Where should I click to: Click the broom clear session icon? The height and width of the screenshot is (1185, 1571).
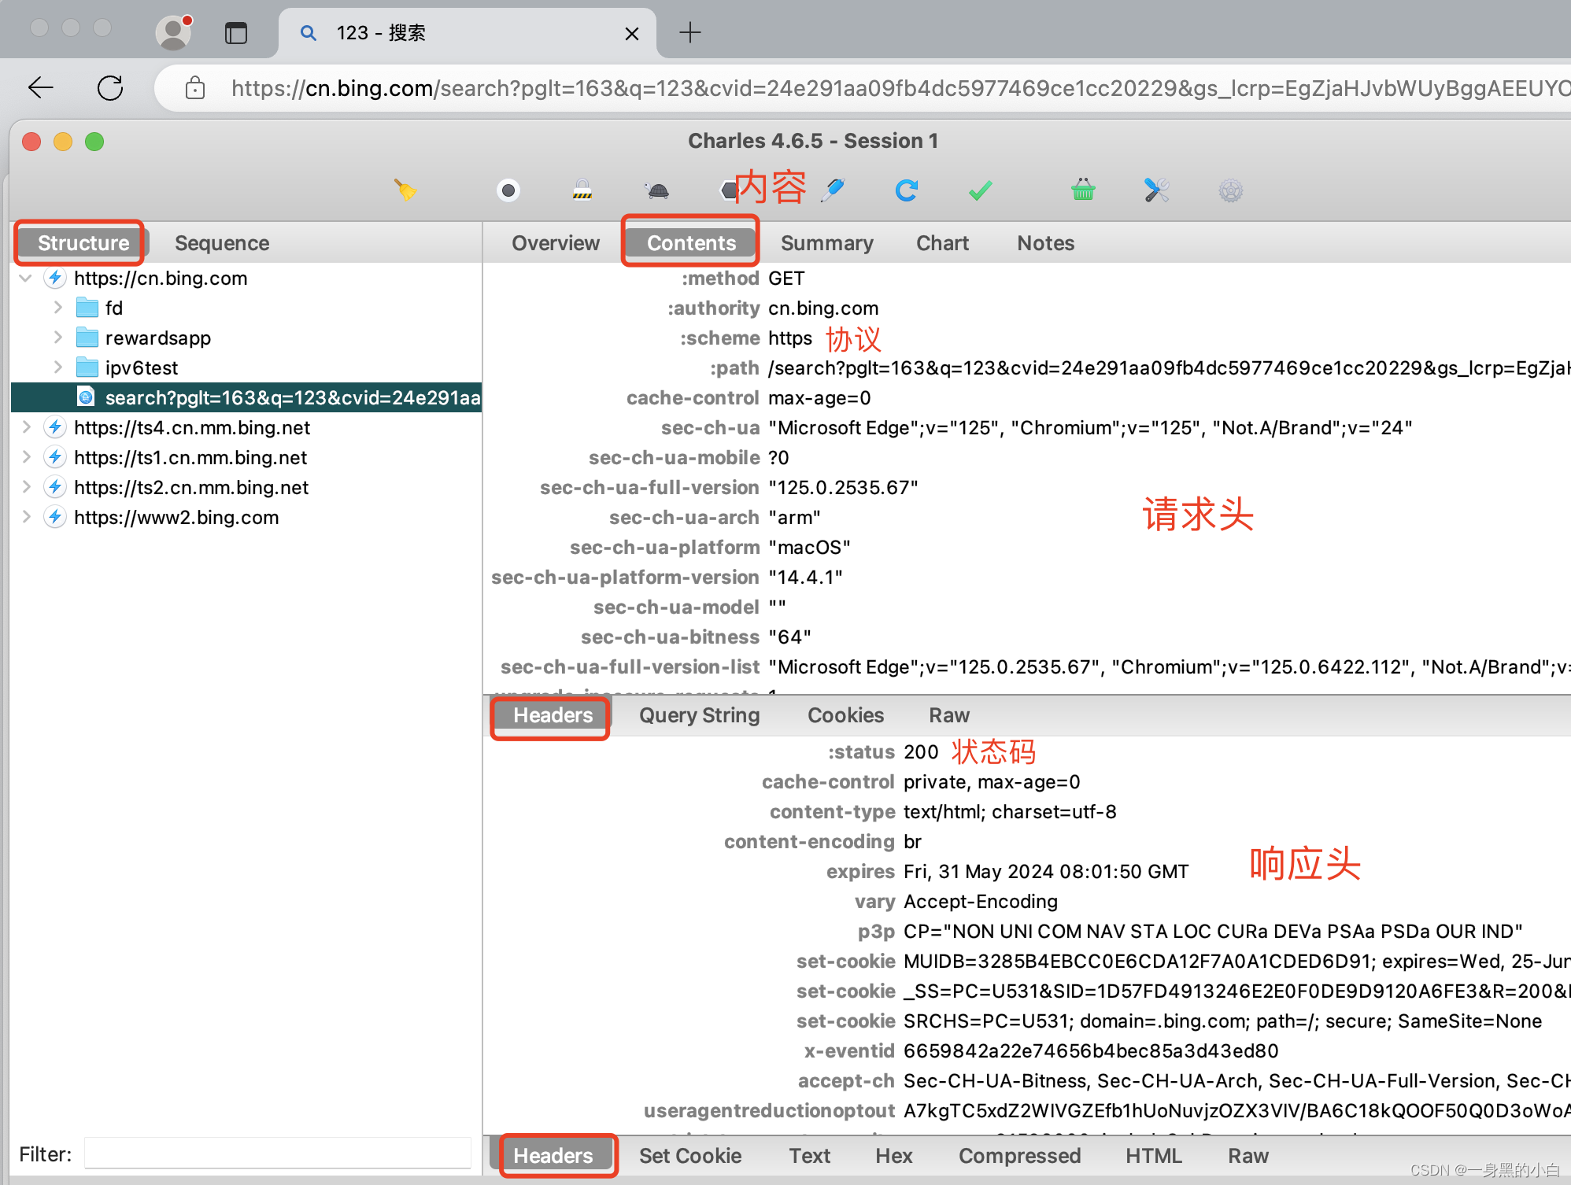click(405, 190)
